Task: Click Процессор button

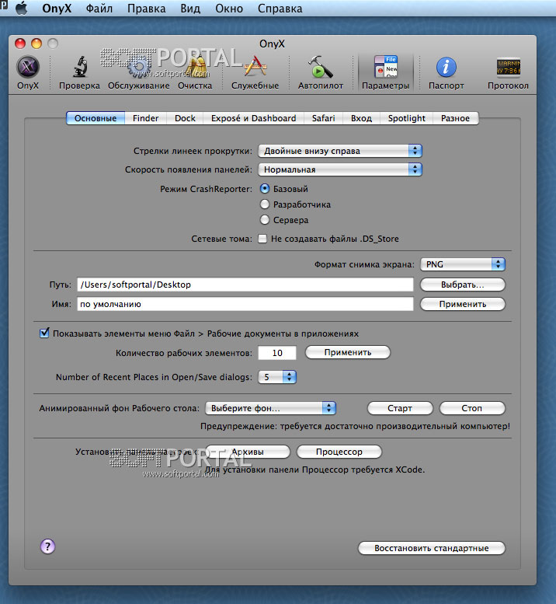Action: click(339, 452)
